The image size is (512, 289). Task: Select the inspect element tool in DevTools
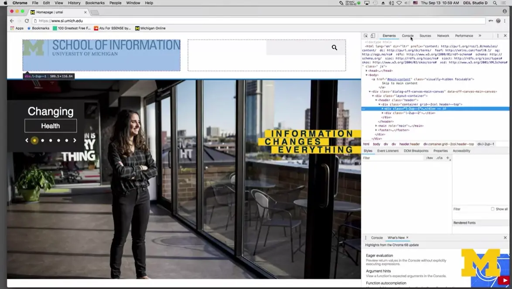click(367, 35)
